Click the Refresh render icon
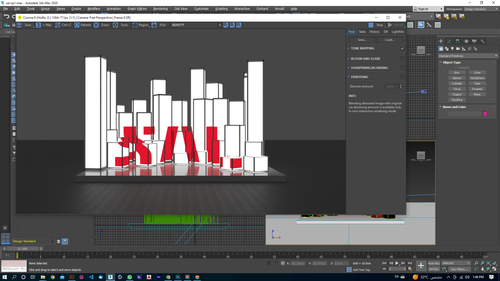This screenshot has width=500, height=281. pyautogui.click(x=77, y=25)
